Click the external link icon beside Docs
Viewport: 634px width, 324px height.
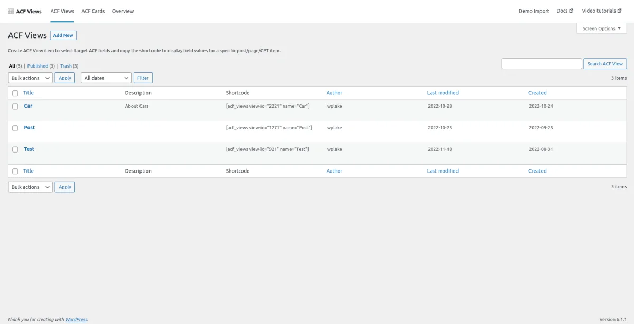coord(571,11)
